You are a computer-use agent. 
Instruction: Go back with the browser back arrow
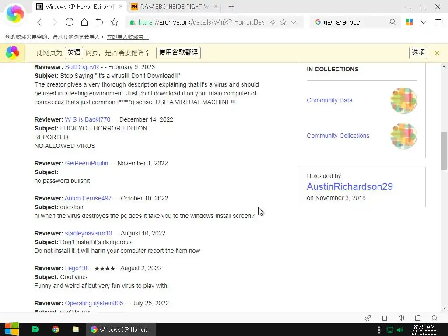[x=39, y=22]
